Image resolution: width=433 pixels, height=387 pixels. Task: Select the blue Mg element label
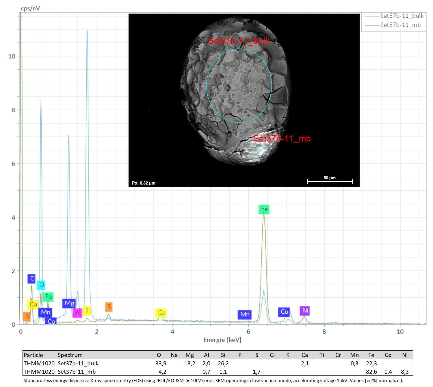[69, 303]
